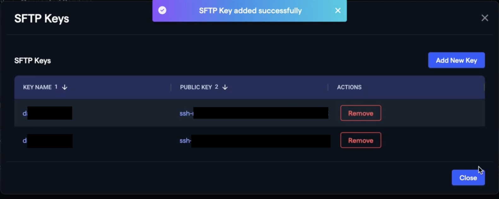Select the ssh public key text in the first row

(x=252, y=113)
